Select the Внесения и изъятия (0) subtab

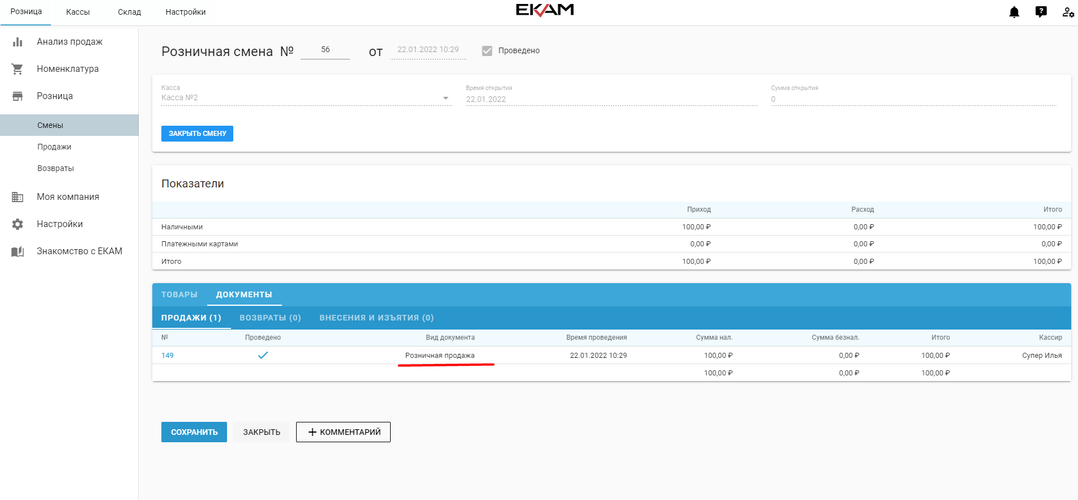tap(377, 318)
